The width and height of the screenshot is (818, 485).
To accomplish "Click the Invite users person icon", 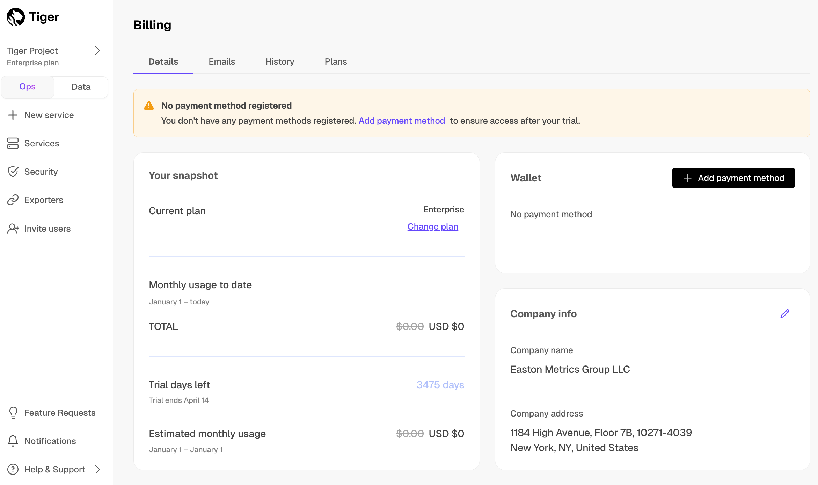I will point(13,229).
